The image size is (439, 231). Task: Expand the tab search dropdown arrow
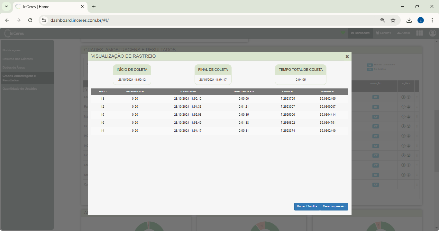point(6,6)
